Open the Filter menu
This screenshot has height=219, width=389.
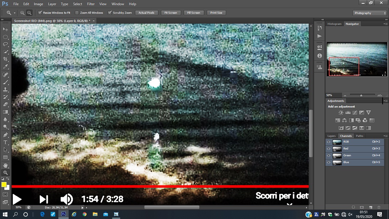[91, 4]
